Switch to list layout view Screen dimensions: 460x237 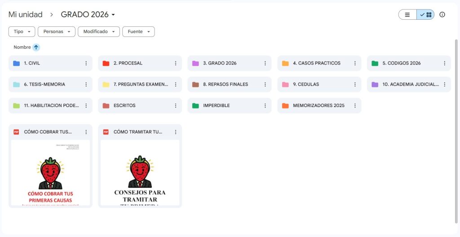407,15
